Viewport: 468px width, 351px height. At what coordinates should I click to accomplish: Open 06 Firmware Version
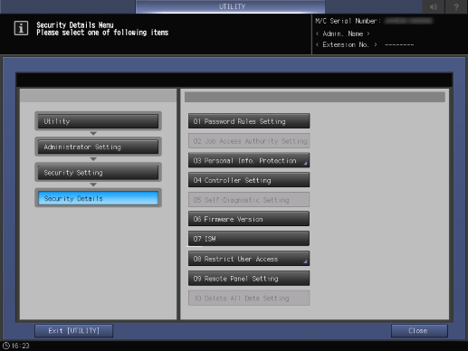coord(249,219)
